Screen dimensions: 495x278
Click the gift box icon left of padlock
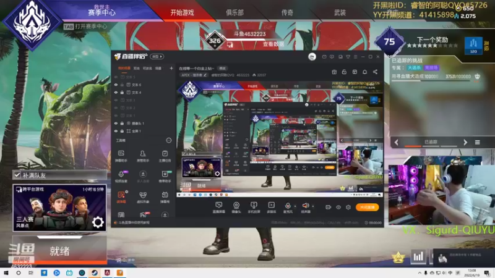point(334,72)
